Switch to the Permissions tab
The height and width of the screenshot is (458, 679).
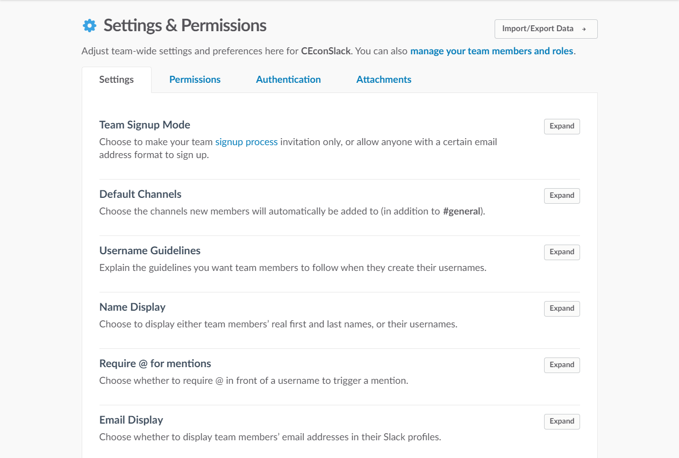pyautogui.click(x=195, y=80)
